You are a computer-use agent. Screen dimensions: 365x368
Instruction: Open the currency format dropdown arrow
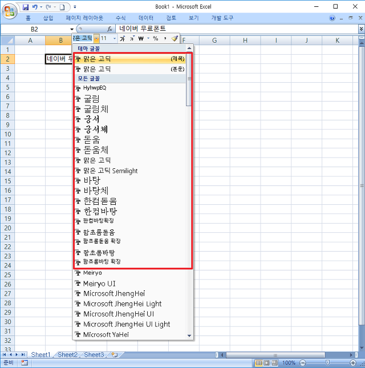148,38
